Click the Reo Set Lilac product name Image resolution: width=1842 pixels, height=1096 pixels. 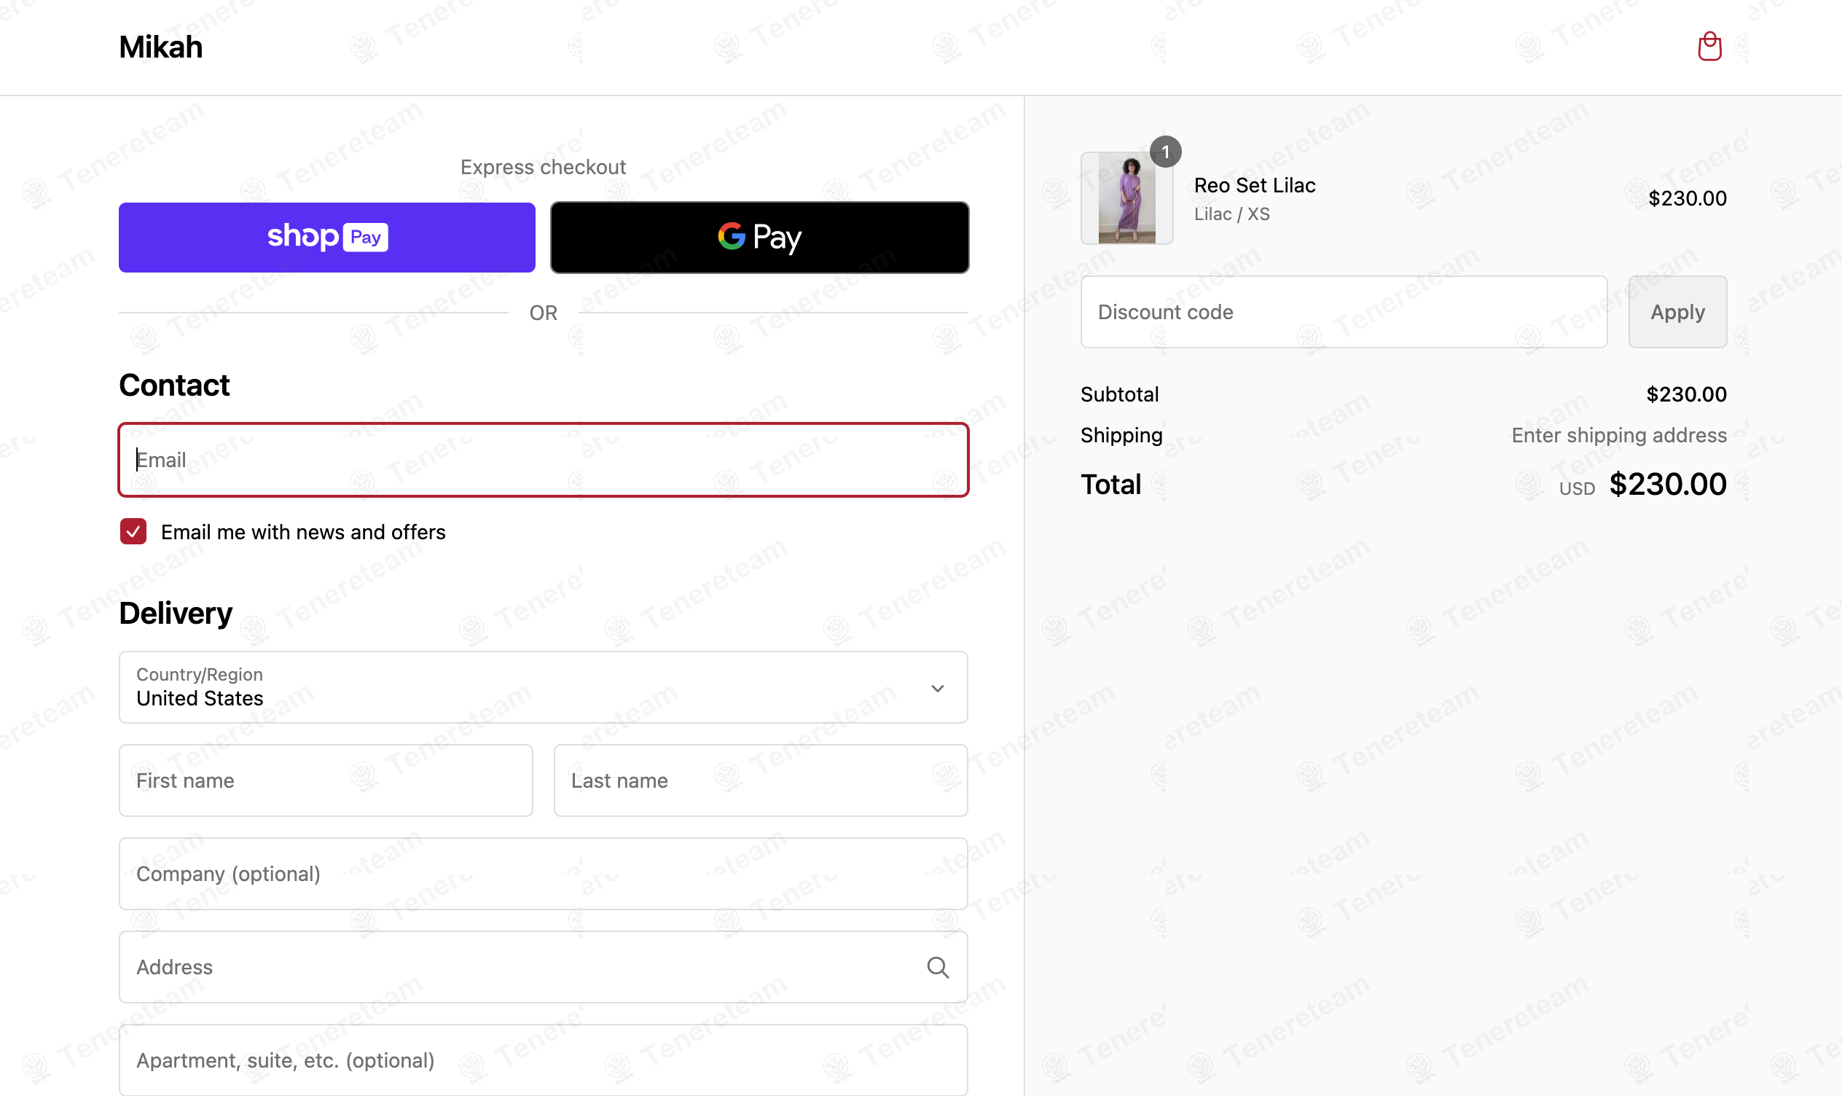(x=1254, y=185)
